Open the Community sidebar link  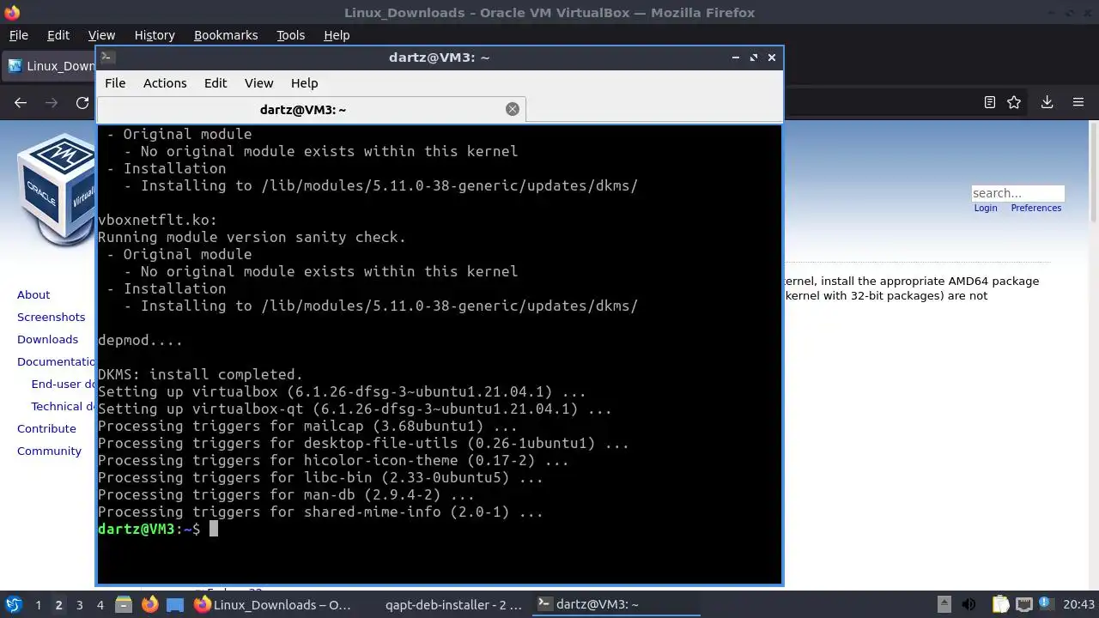pos(49,451)
